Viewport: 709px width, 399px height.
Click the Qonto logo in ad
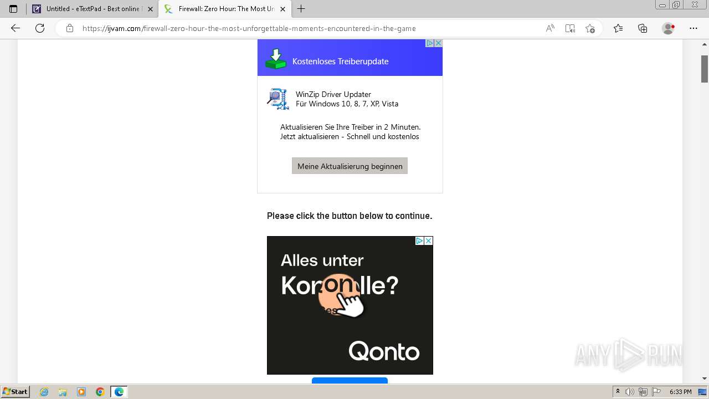[x=384, y=351]
